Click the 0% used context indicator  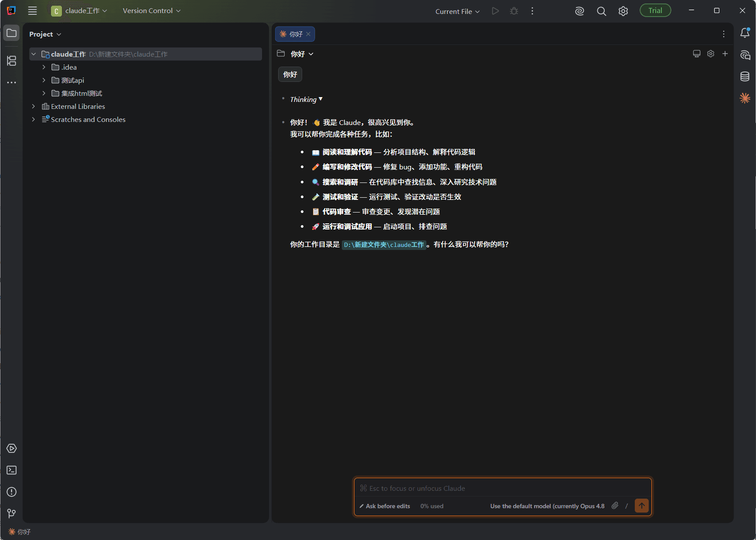coord(432,506)
